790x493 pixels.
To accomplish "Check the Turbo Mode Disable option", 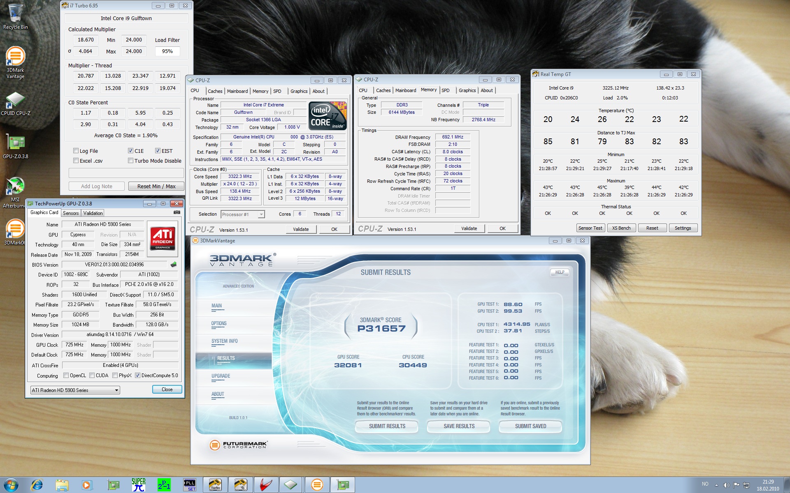I will pos(130,161).
